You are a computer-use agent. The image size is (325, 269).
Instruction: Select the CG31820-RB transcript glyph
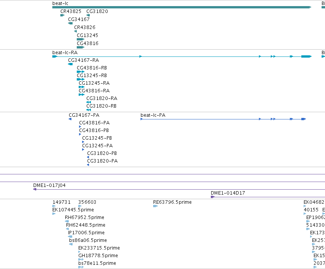coord(89,110)
